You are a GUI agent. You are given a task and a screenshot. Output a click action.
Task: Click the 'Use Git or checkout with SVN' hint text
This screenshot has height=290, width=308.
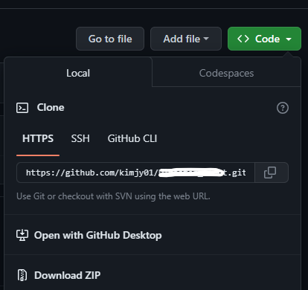tap(113, 196)
